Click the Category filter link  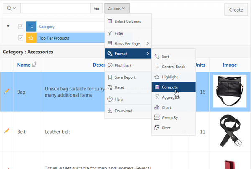(x=47, y=27)
